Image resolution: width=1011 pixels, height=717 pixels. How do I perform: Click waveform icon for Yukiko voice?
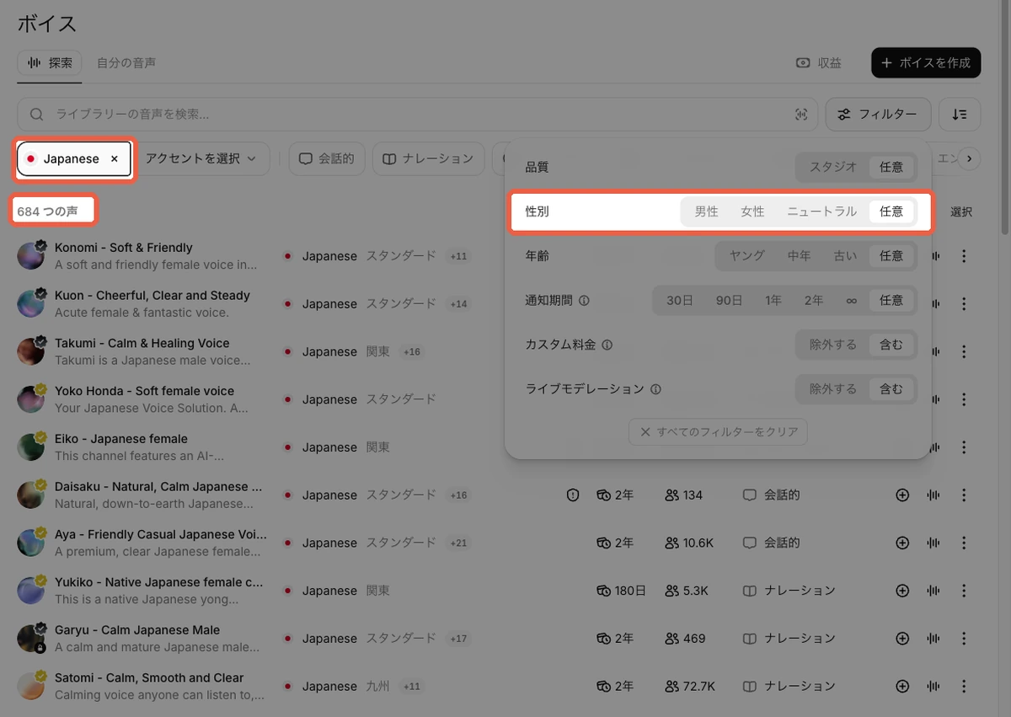933,591
